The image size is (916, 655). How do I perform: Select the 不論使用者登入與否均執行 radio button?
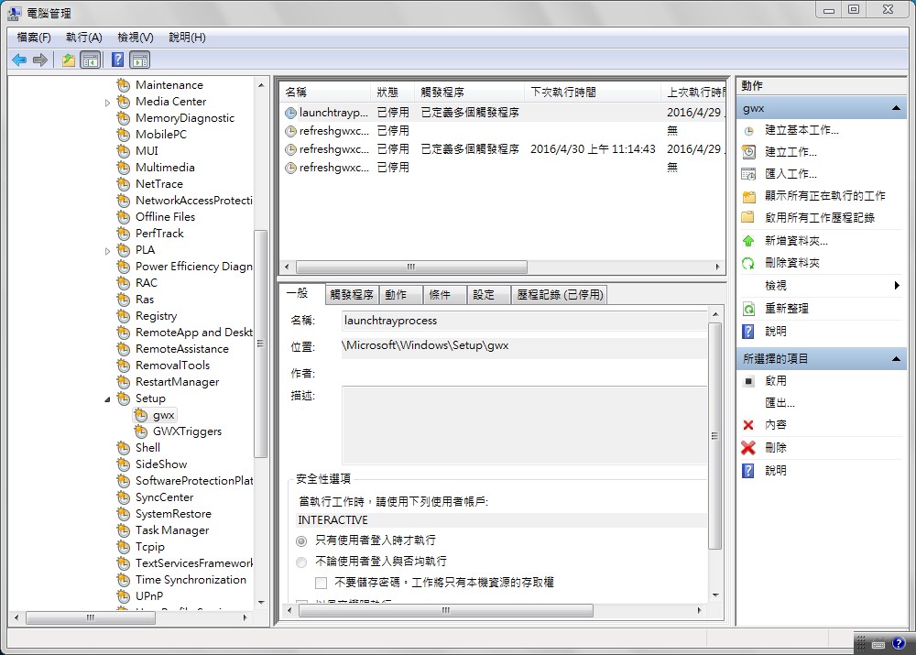301,562
